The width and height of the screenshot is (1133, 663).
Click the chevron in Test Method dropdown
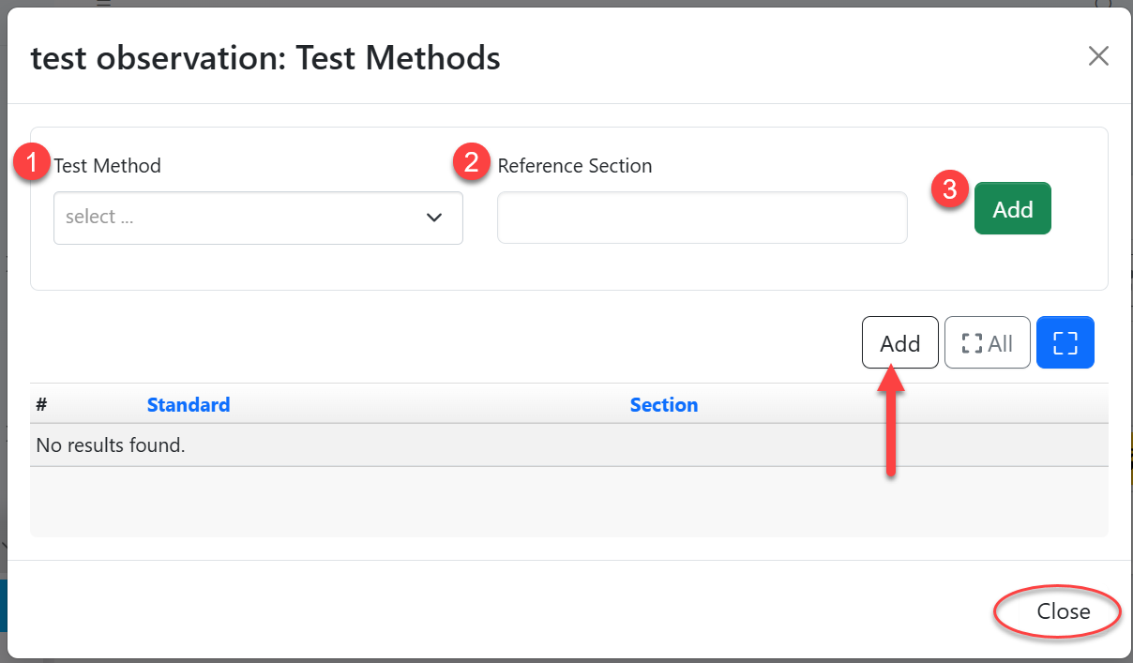pyautogui.click(x=434, y=218)
